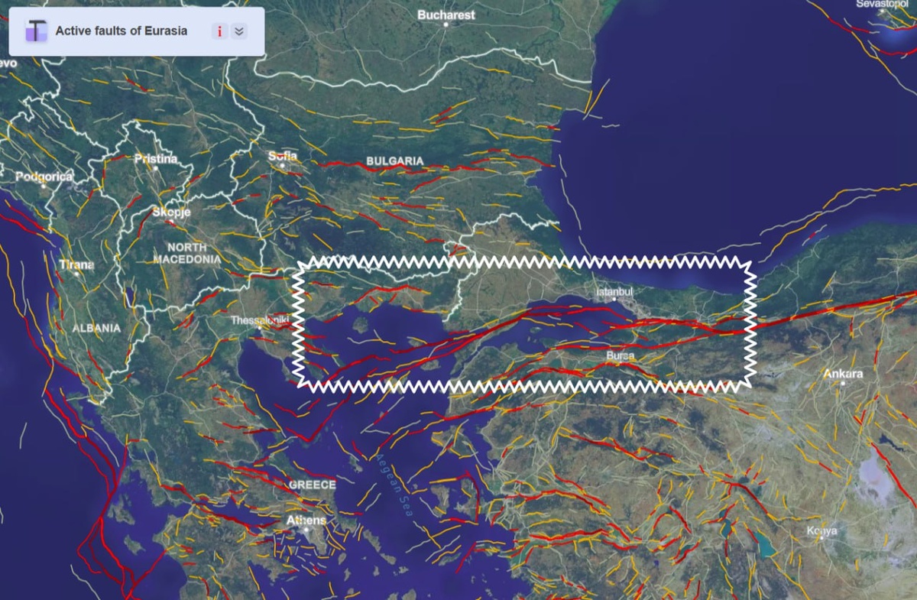
Task: Click the Skopje city label
Action: pos(171,212)
